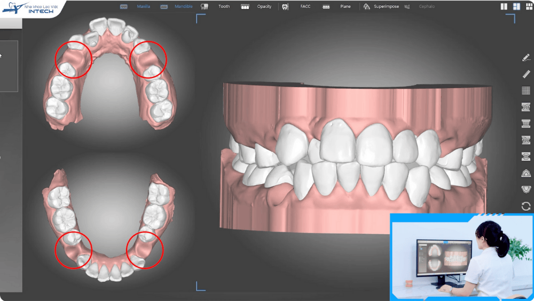The width and height of the screenshot is (534, 301).
Task: Select the highlighted multi-pane layout icon
Action: (516, 7)
